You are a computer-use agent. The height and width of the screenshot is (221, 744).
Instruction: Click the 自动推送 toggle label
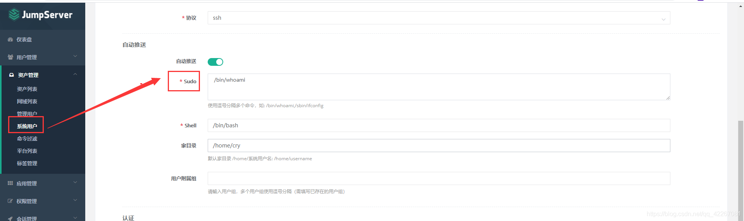[186, 61]
